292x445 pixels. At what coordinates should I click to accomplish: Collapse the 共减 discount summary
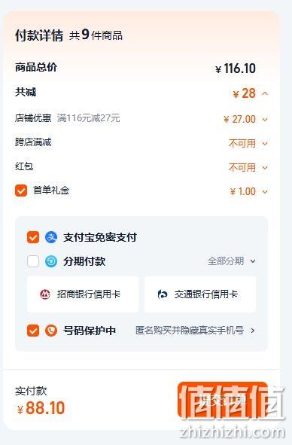[x=265, y=93]
